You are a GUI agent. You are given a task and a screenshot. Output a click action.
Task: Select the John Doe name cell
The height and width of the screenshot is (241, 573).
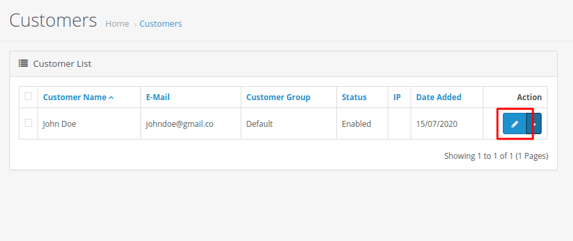(89, 124)
